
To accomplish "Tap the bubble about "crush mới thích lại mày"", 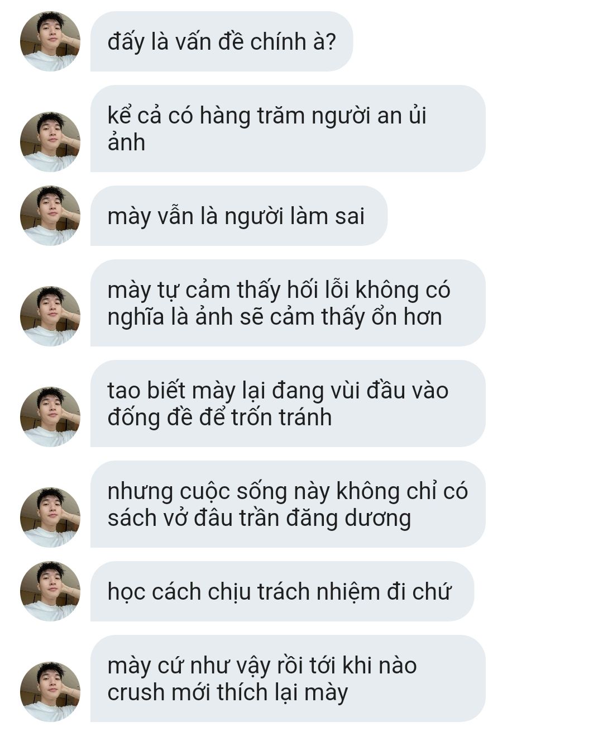I will click(288, 678).
